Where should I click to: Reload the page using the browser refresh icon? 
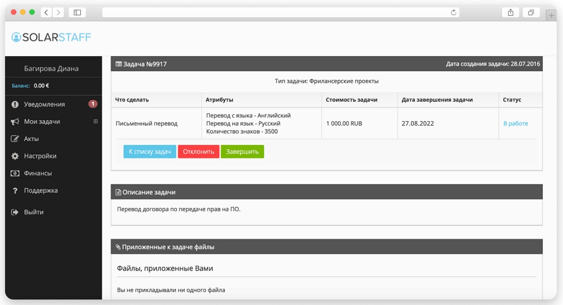(x=454, y=13)
